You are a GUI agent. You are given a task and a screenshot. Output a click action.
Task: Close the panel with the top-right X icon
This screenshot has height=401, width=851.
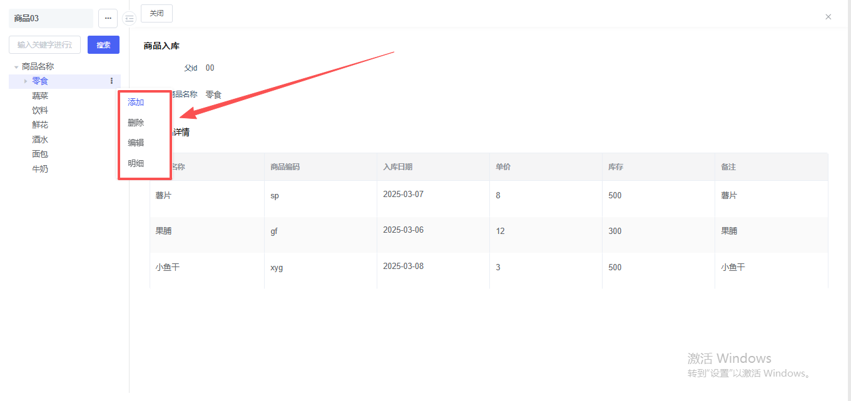[x=828, y=17]
